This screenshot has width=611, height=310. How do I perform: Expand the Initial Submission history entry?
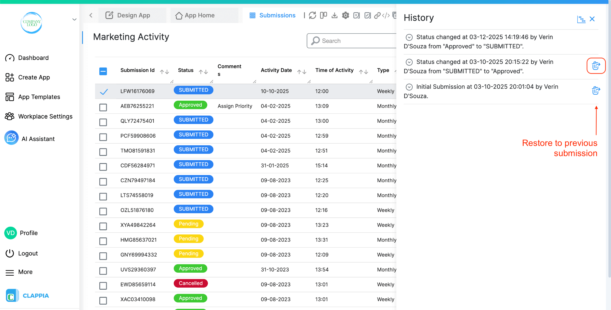(x=409, y=87)
